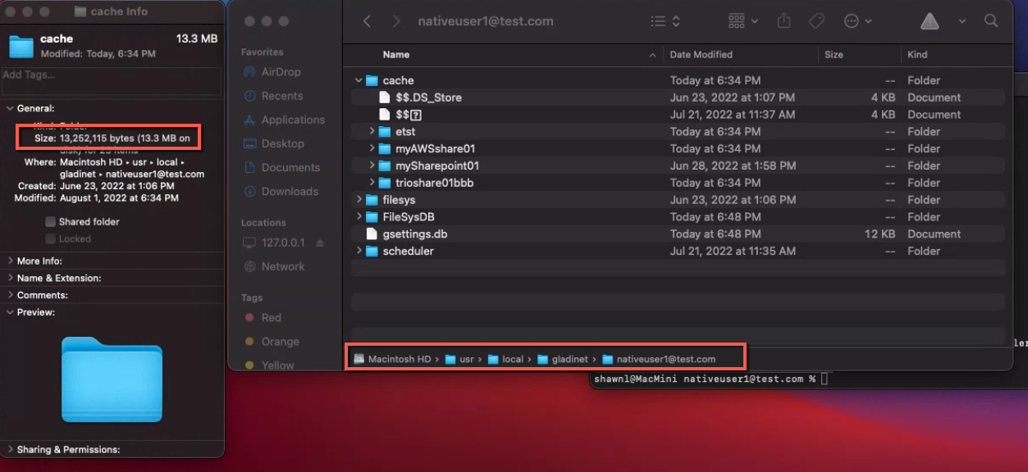Viewport: 1028px width, 472px height.
Task: Collapse the cache folder row
Action: pyautogui.click(x=359, y=80)
